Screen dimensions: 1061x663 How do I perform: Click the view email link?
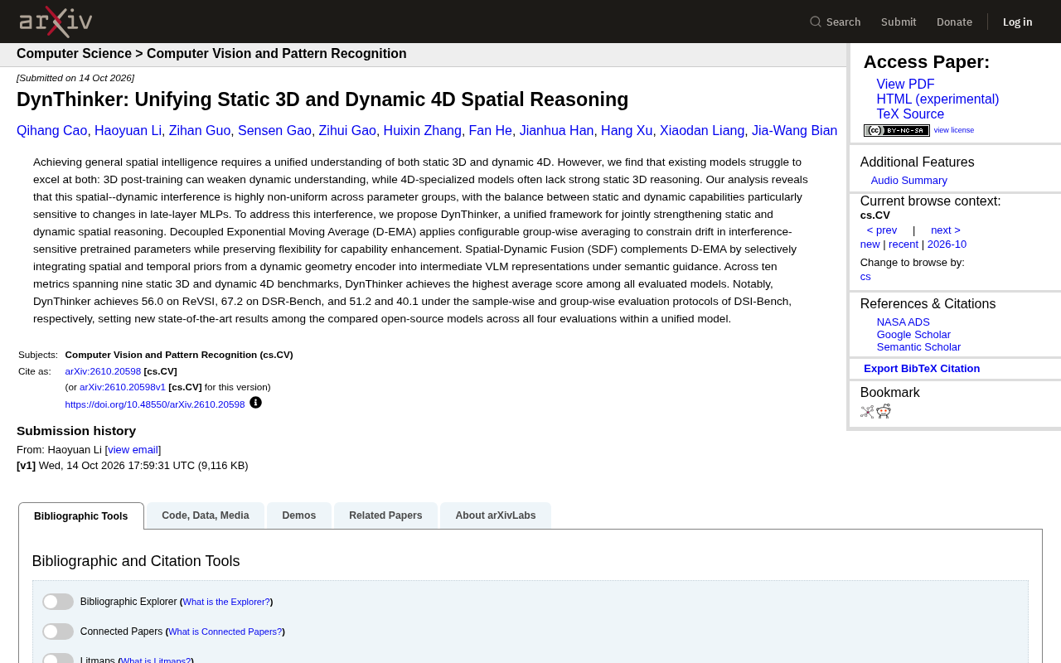(x=133, y=450)
